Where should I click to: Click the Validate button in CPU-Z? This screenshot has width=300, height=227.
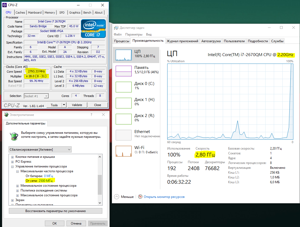tap(77, 105)
